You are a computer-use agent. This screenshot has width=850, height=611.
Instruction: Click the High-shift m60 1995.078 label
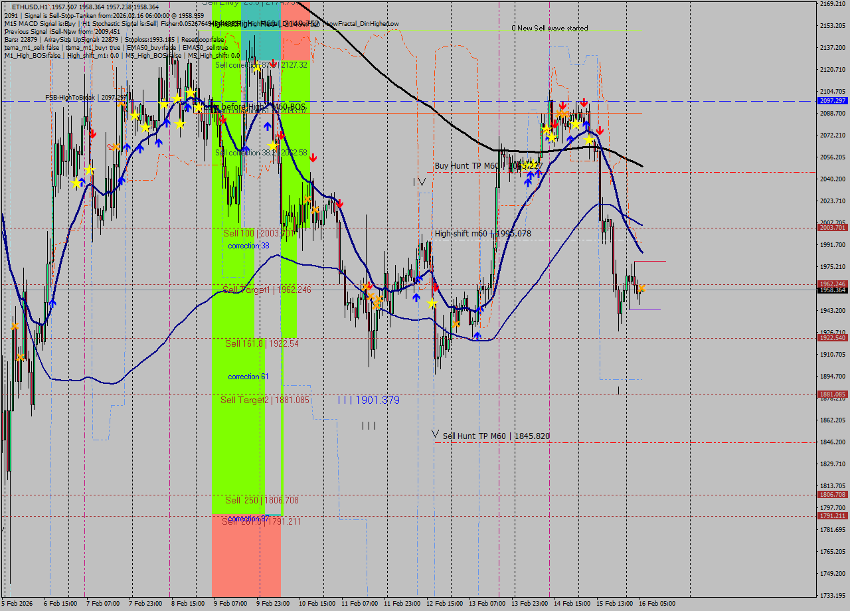click(483, 234)
